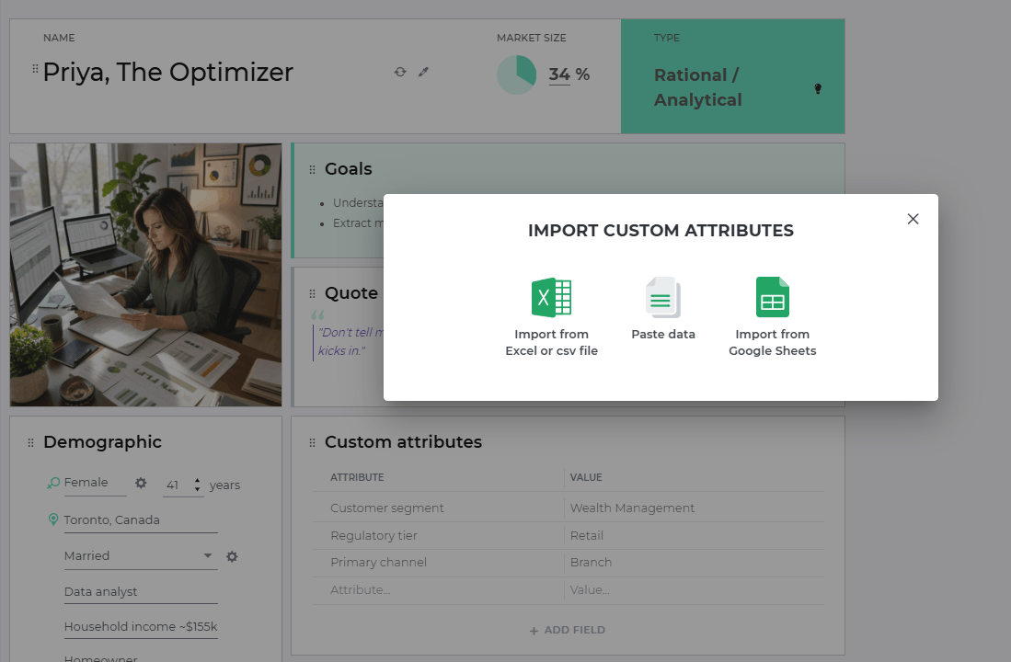This screenshot has height=662, width=1011.
Task: Pick Import from Google Sheets
Action: coord(773,317)
